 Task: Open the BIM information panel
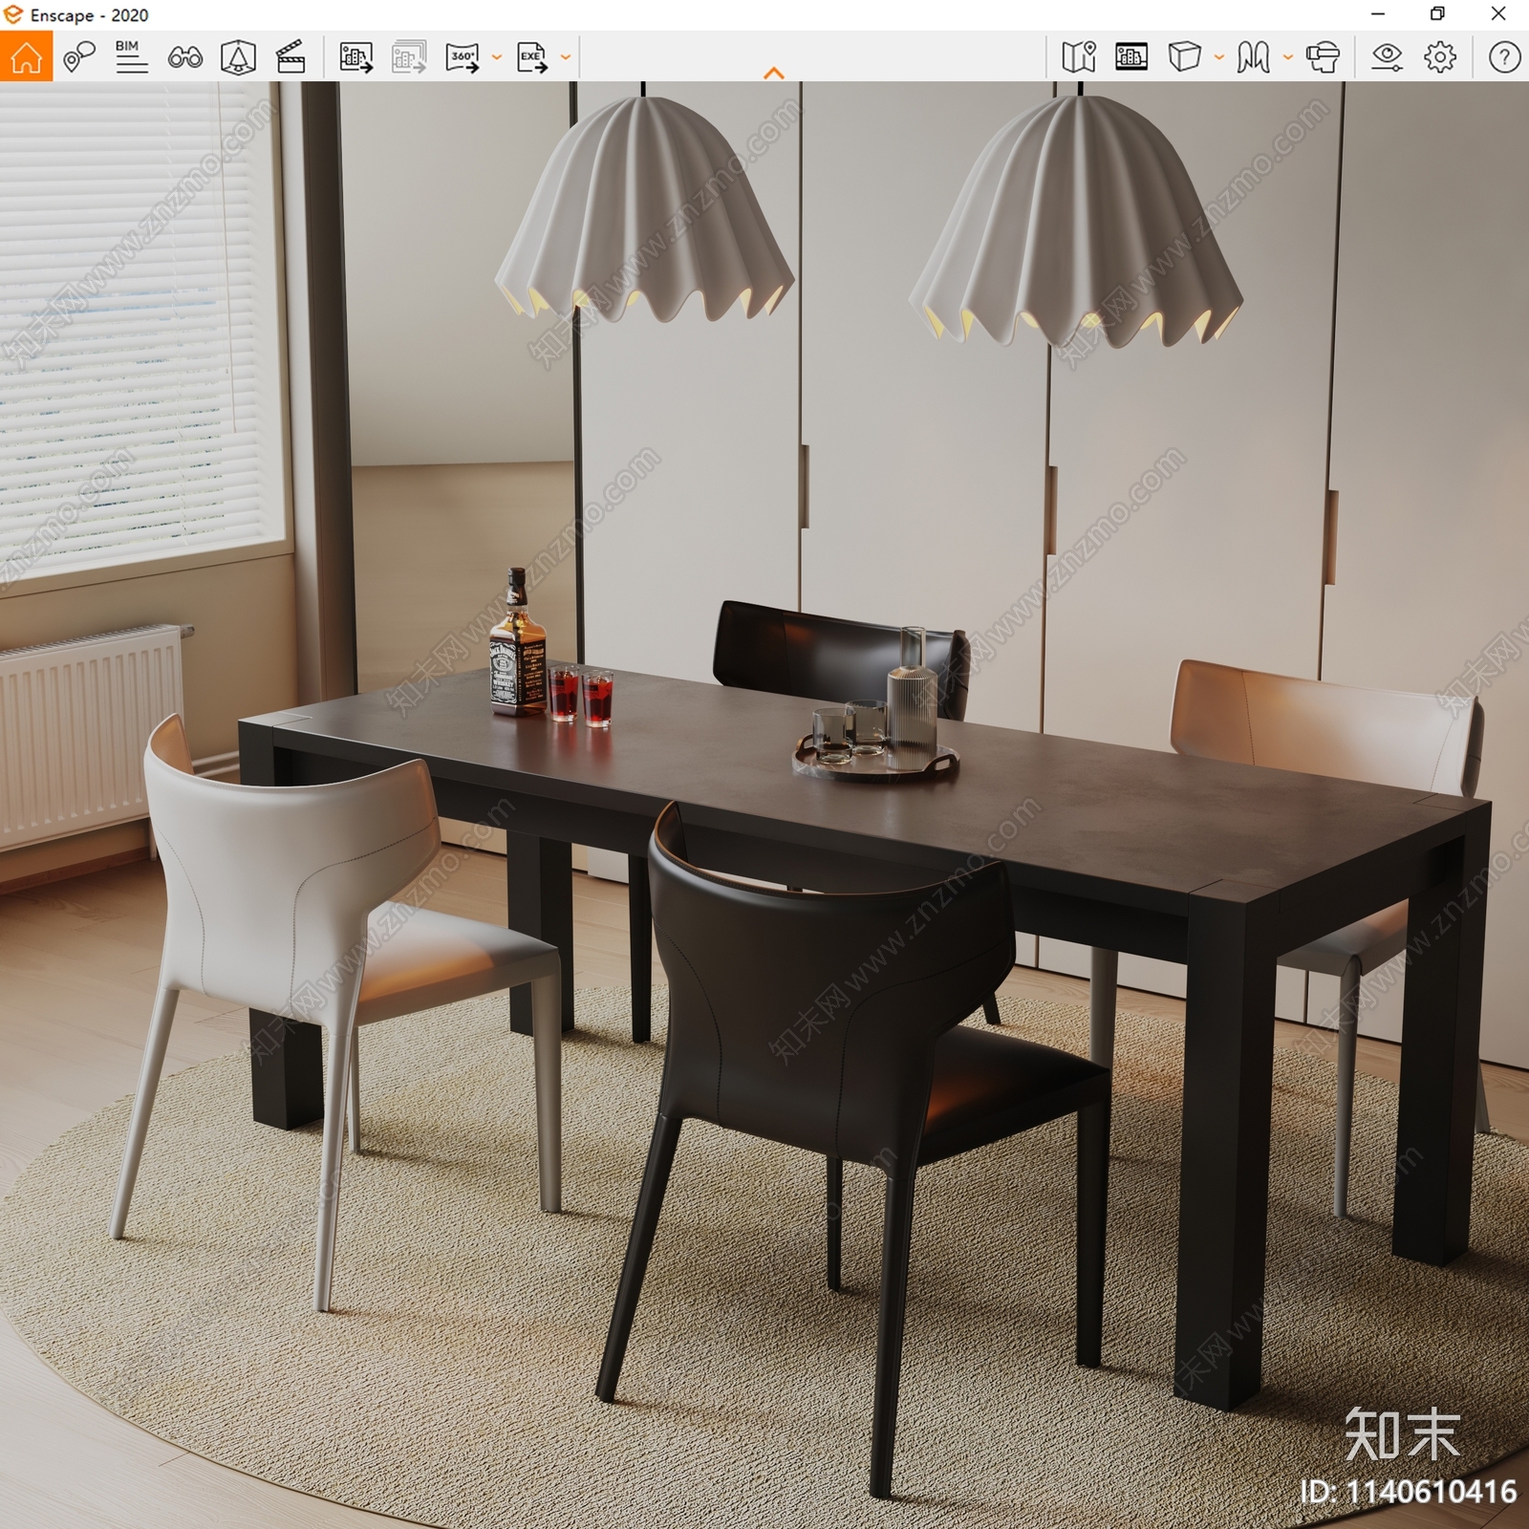tap(131, 56)
